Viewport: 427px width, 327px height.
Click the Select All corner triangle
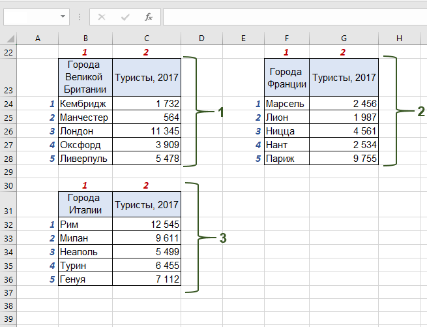[x=7, y=39]
